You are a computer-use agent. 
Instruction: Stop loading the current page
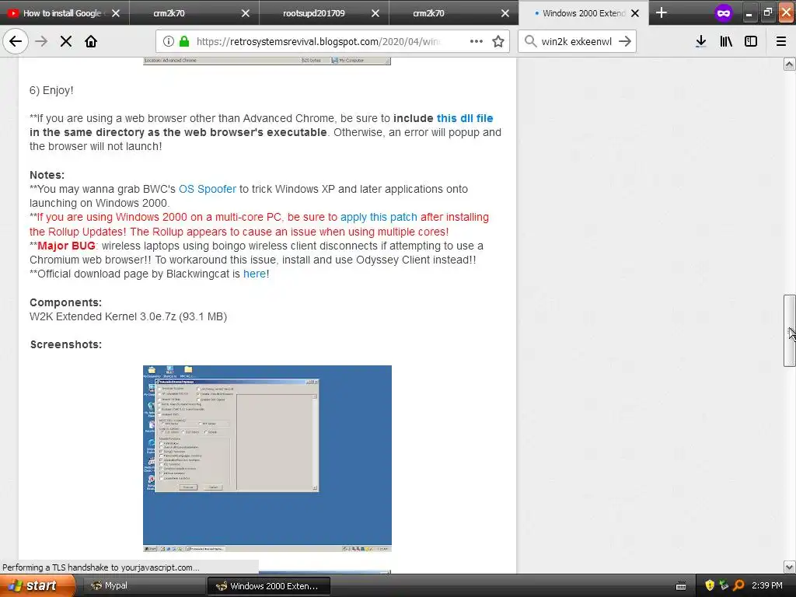click(66, 41)
